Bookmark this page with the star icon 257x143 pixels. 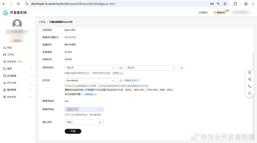point(225,4)
